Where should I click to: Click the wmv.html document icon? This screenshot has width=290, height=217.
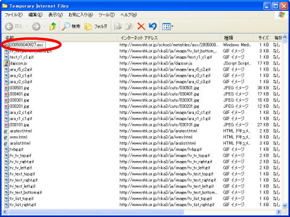(x=7, y=137)
